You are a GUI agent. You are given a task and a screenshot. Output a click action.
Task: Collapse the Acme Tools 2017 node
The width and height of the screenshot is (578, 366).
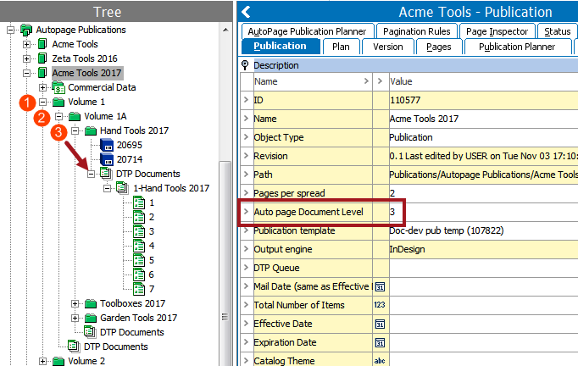[26, 73]
